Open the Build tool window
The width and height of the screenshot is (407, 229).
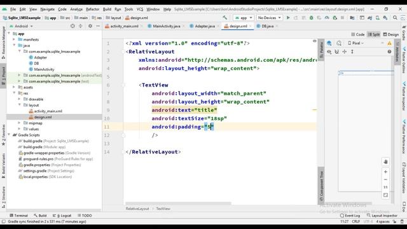40,216
